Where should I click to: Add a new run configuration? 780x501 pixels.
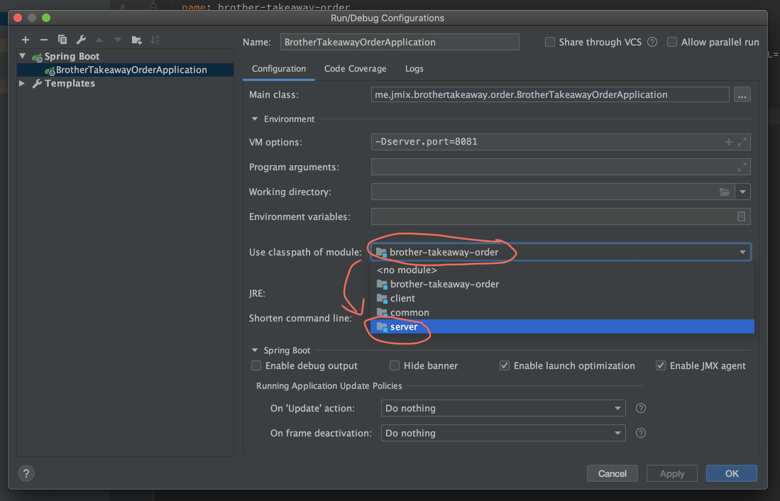25,40
